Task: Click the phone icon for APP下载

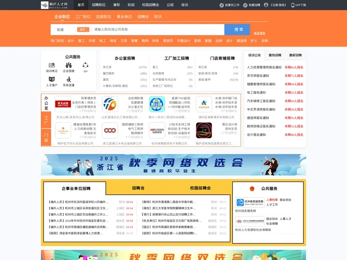Action: [x=293, y=5]
